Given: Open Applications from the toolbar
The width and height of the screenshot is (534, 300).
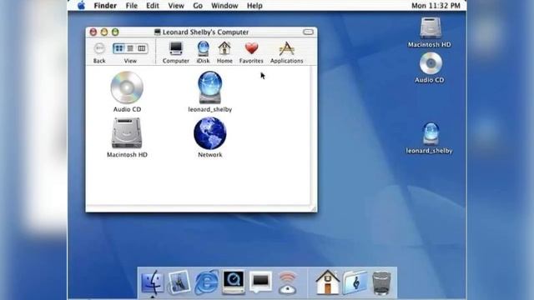Looking at the screenshot, I should coord(287,52).
